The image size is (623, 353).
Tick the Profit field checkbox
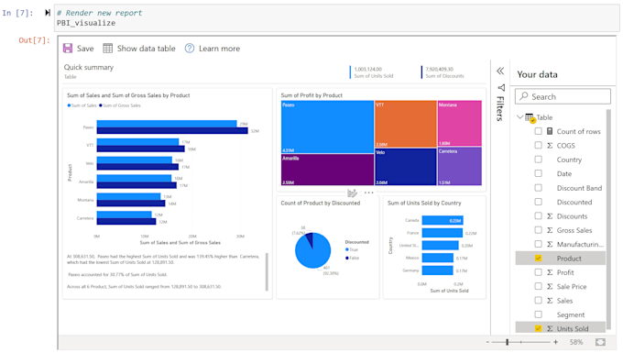coord(538,272)
